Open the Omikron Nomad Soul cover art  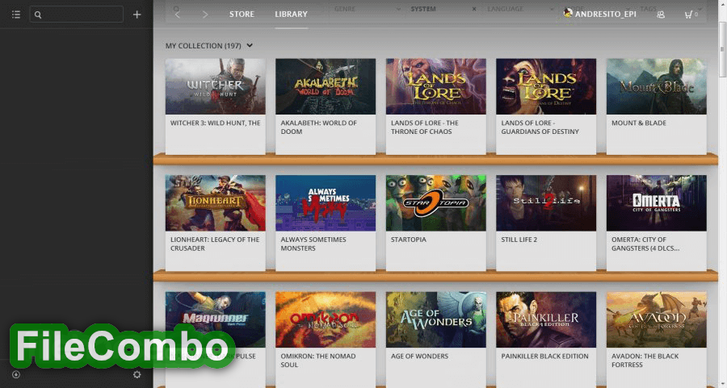pyautogui.click(x=326, y=319)
